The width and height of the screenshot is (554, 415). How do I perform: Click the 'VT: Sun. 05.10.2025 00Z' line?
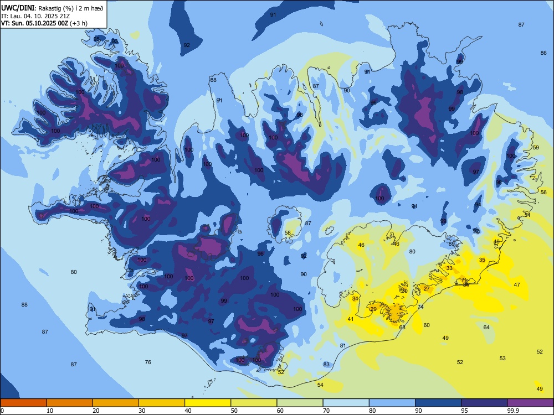click(34, 23)
